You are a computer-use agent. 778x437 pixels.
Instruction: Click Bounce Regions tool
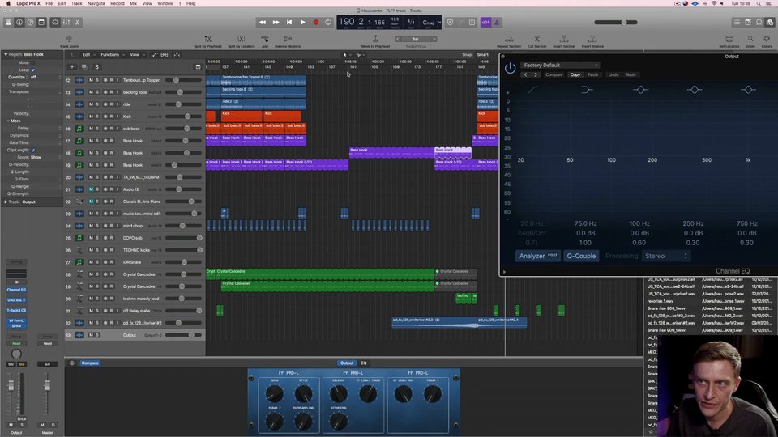(x=287, y=41)
